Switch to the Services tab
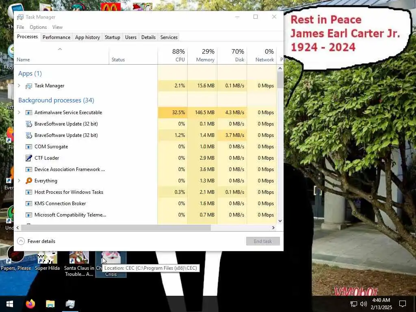 point(169,37)
